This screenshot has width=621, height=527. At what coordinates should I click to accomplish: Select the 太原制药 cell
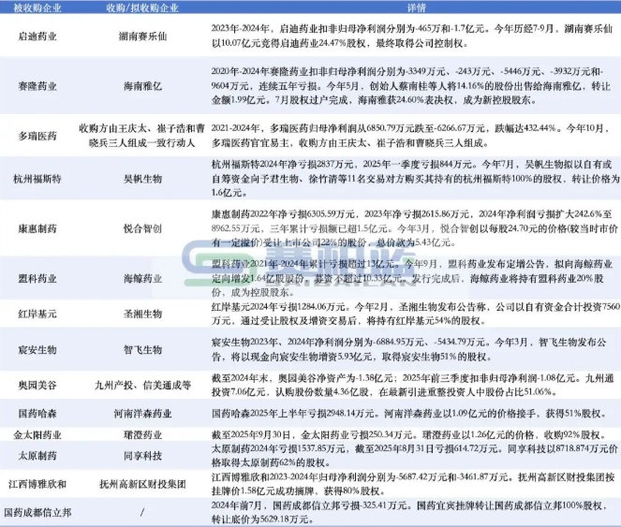pos(37,456)
